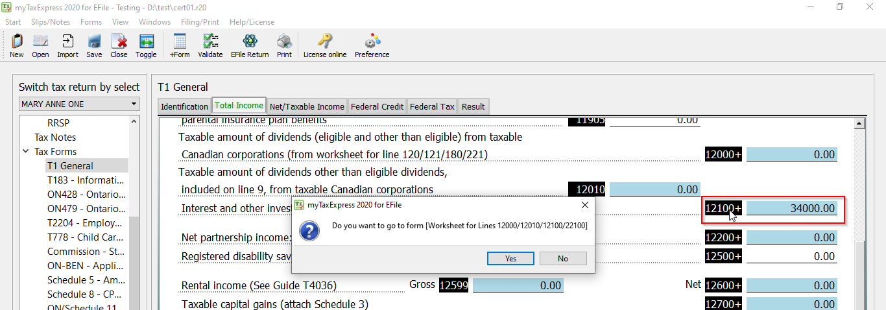Collapse the Tax Forms tree node
This screenshot has width=886, height=310.
coord(25,152)
